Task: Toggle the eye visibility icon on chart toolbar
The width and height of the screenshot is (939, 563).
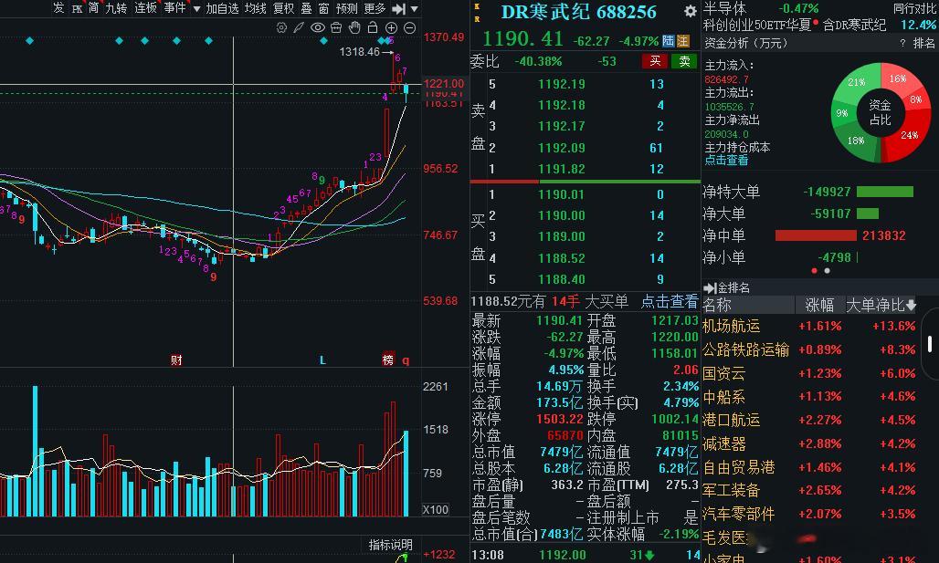Action: coord(317,27)
